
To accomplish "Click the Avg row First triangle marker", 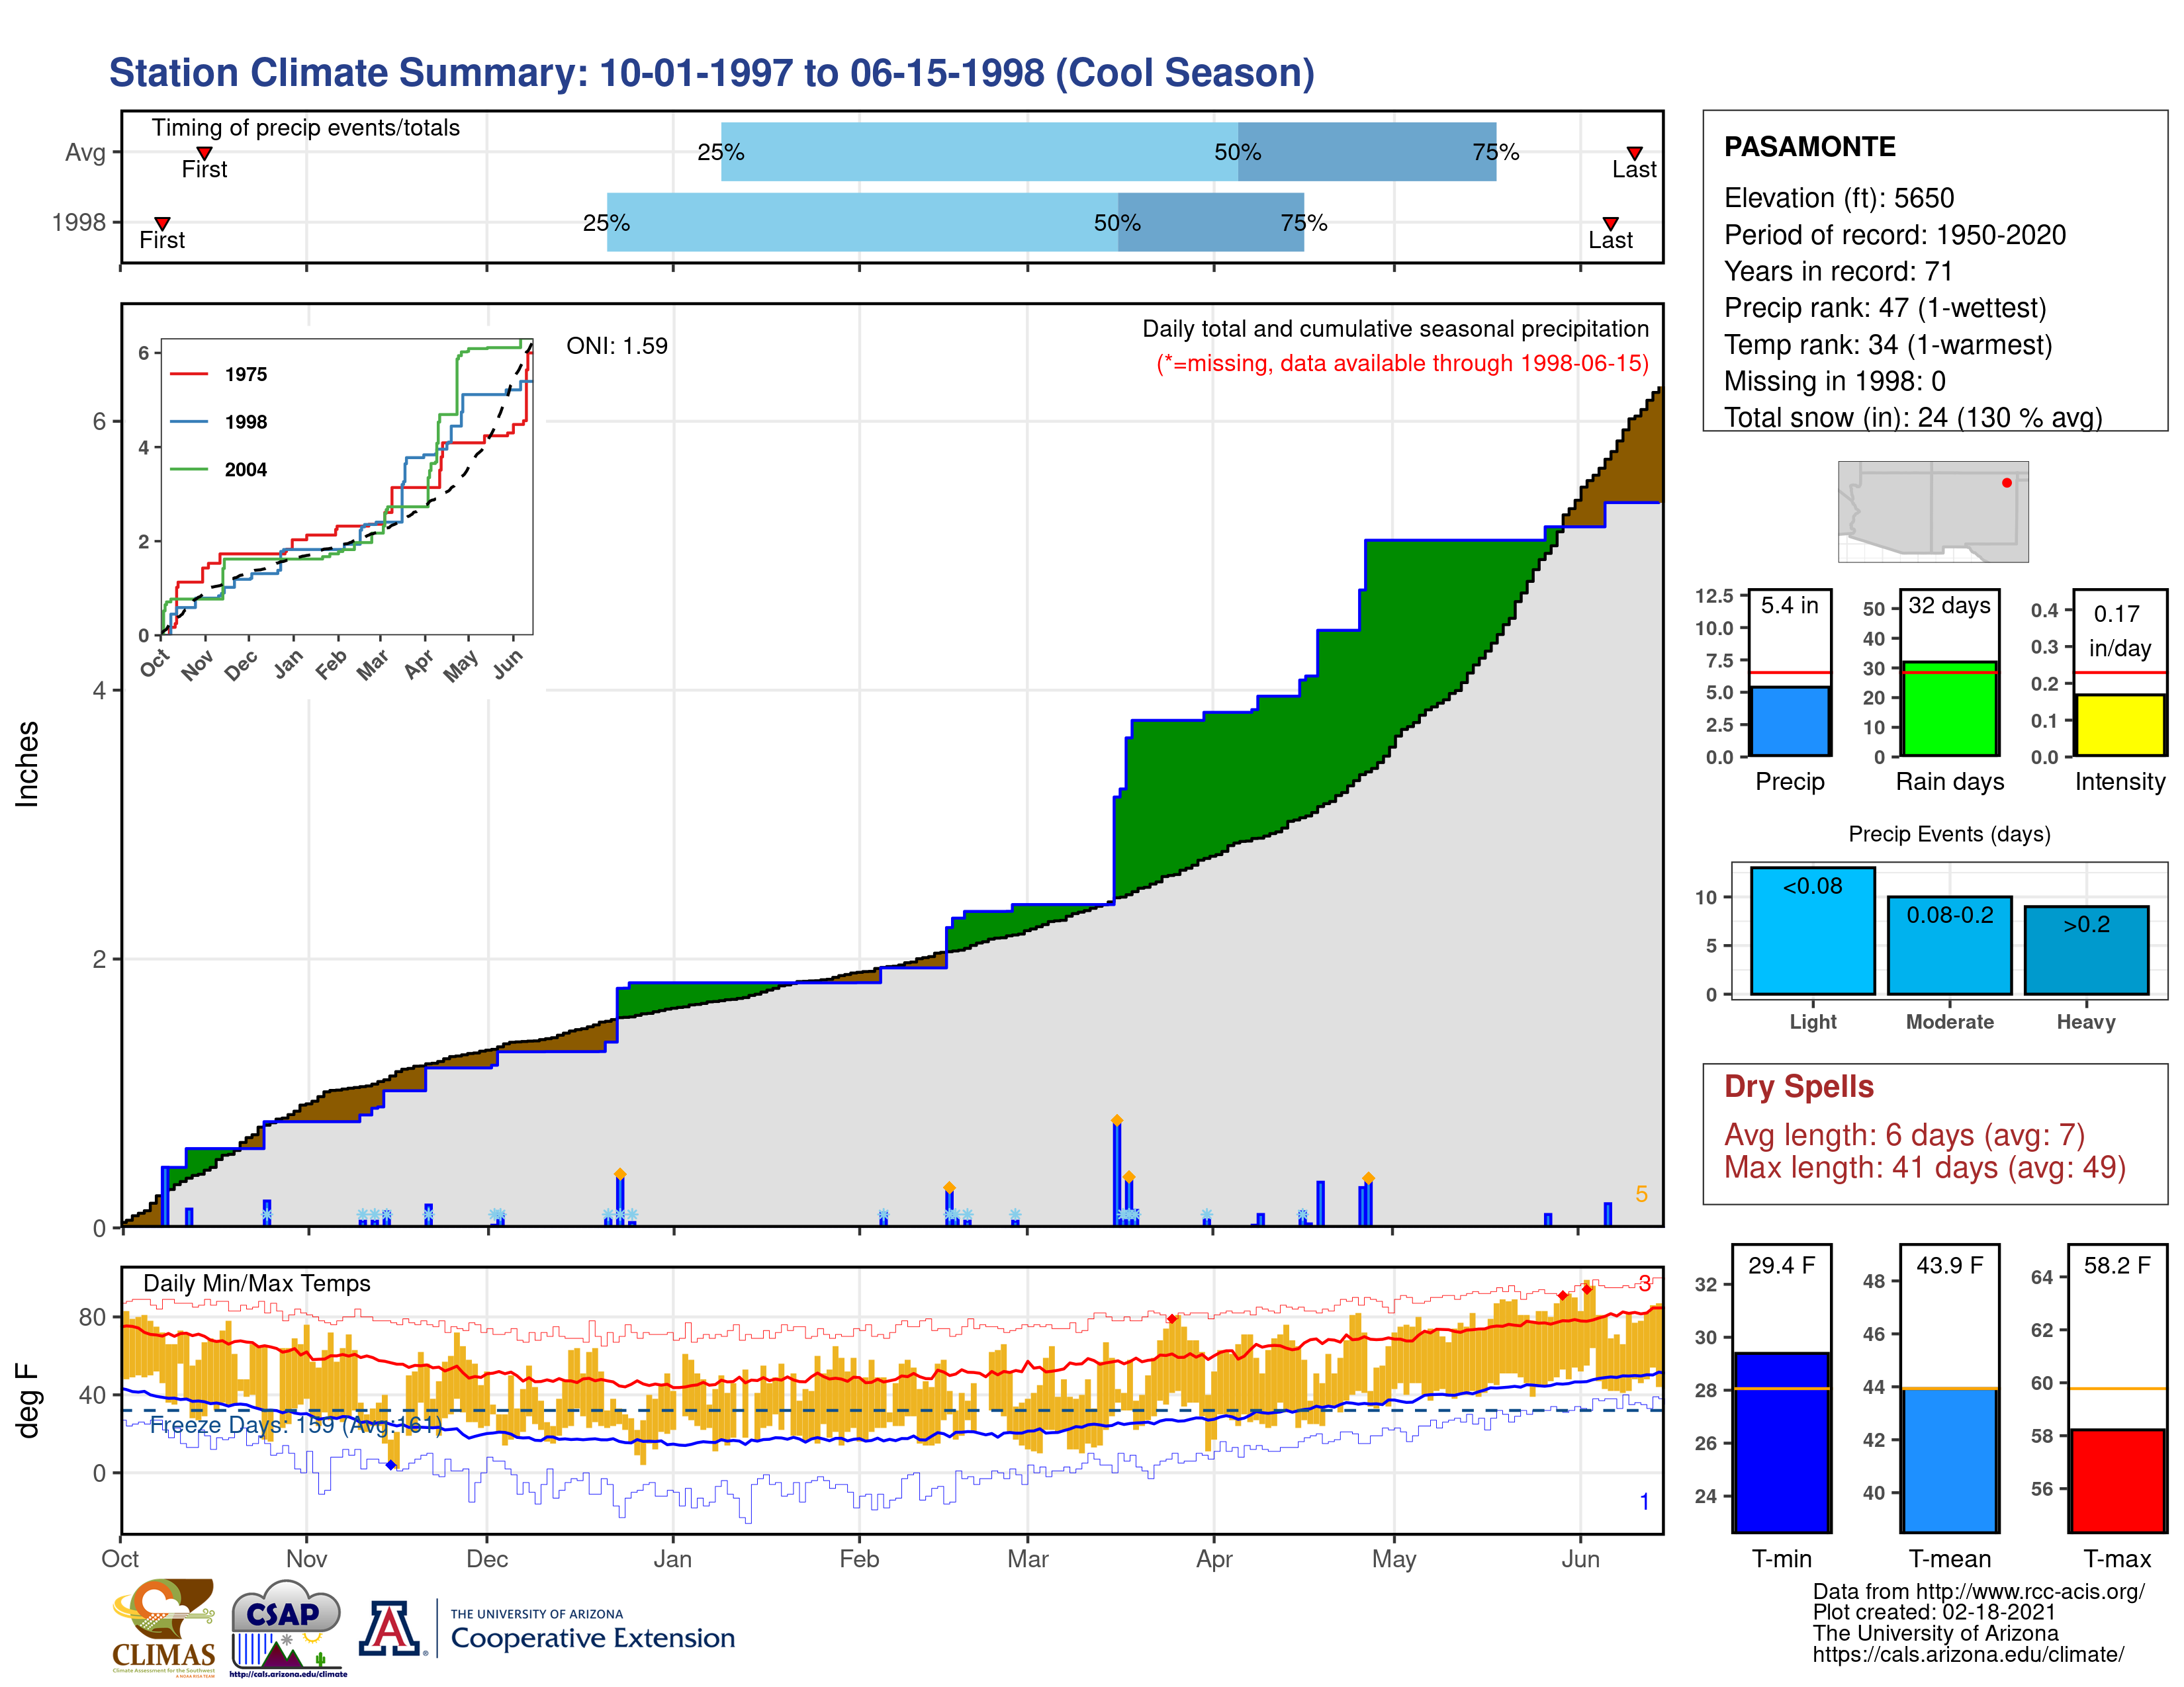I will click(204, 153).
